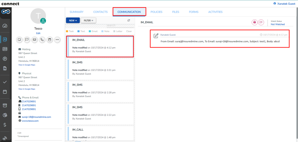Switch to the POLICIES tab
The image size is (298, 142).
click(x=156, y=12)
